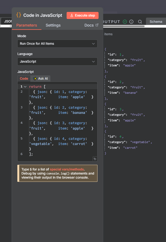166x242 pixels.
Task: Click the Docs external link icon
Action: pos(97,25)
